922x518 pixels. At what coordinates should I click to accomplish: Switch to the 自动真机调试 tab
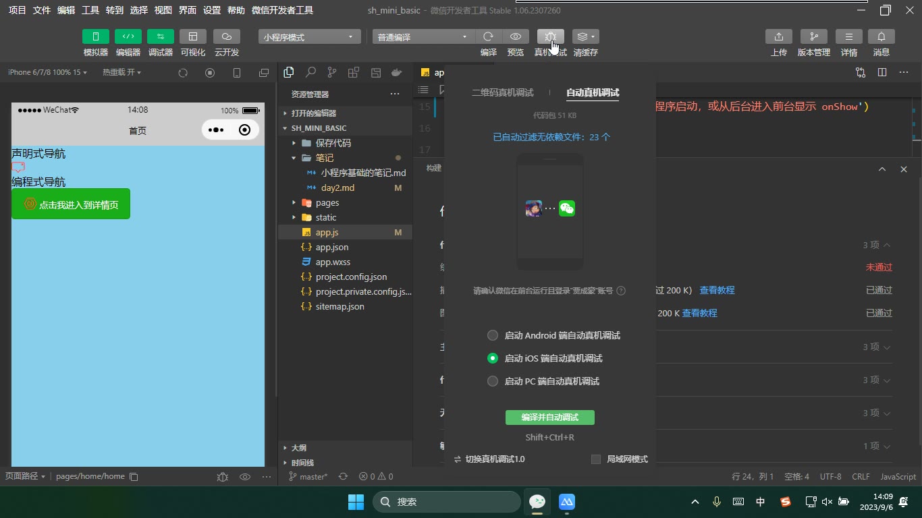click(593, 92)
